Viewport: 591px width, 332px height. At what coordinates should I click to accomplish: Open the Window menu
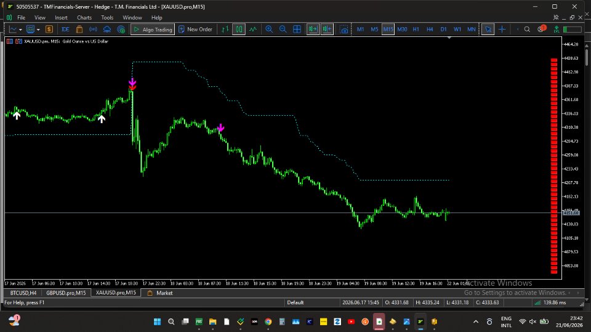[x=132, y=17]
